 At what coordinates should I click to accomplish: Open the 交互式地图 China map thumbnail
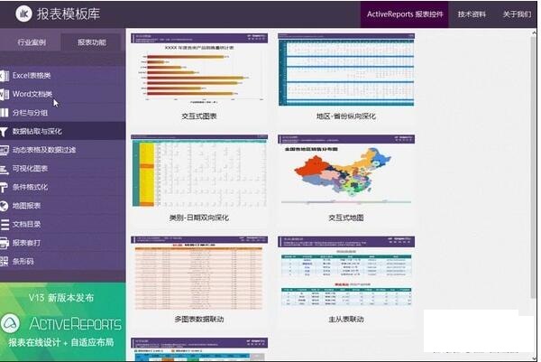pos(346,173)
